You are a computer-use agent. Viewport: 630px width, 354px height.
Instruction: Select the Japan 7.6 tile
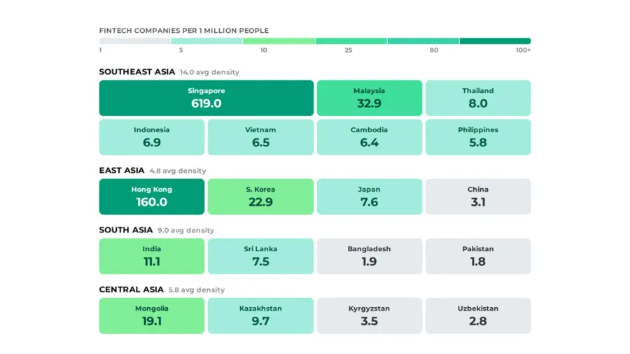click(x=369, y=197)
